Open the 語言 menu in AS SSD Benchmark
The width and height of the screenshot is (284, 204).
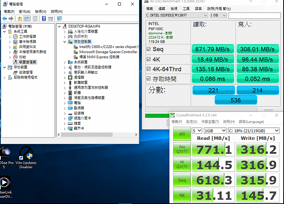click(x=198, y=9)
